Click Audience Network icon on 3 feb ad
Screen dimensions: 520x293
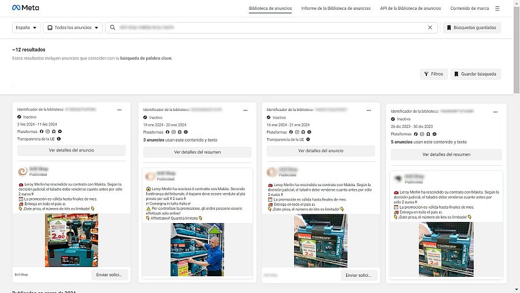54,131
